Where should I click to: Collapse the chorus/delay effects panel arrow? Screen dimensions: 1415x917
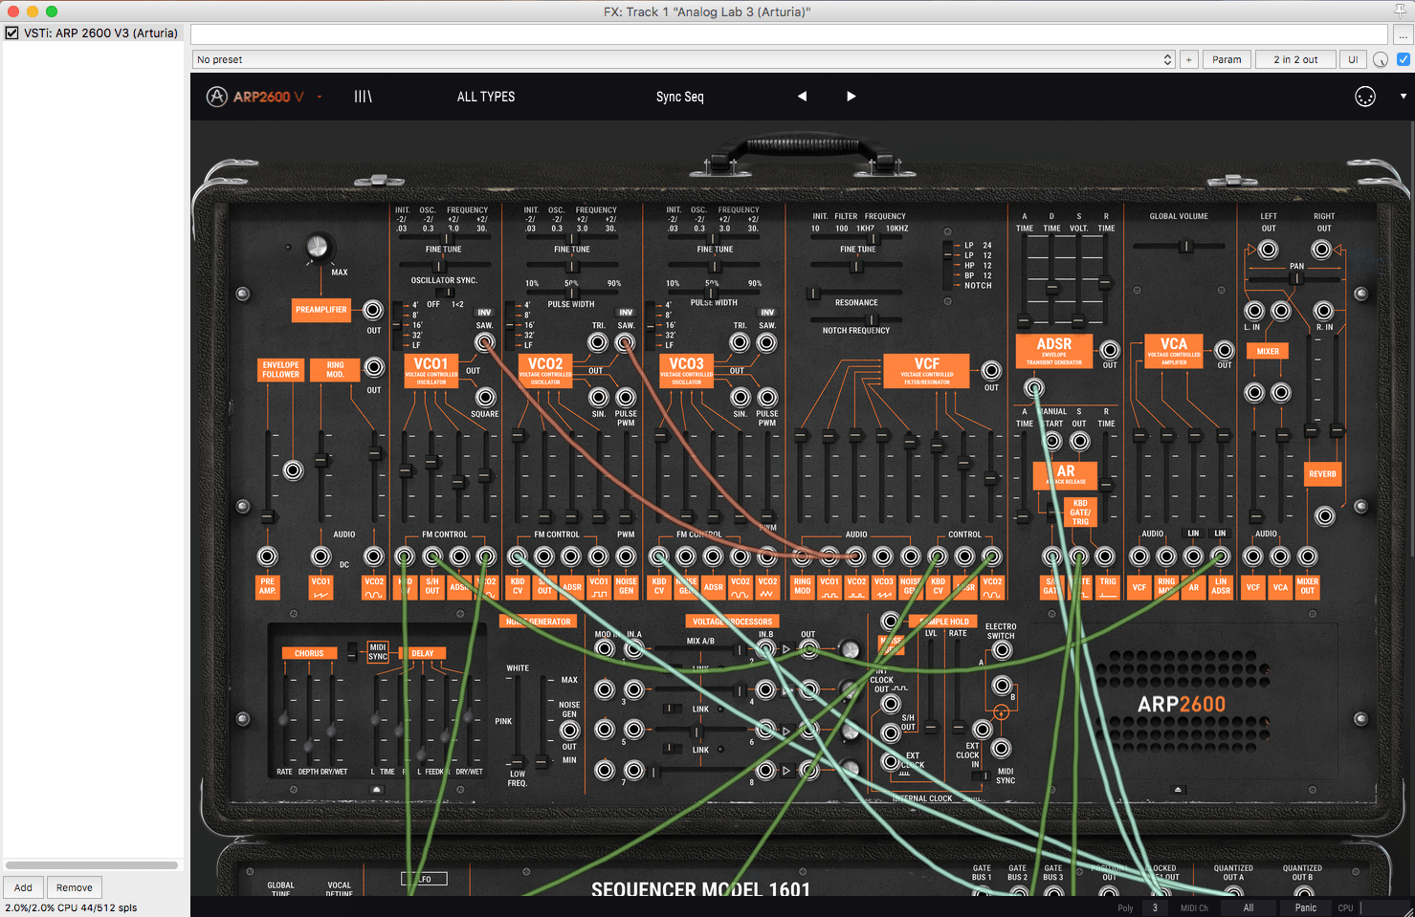377,790
